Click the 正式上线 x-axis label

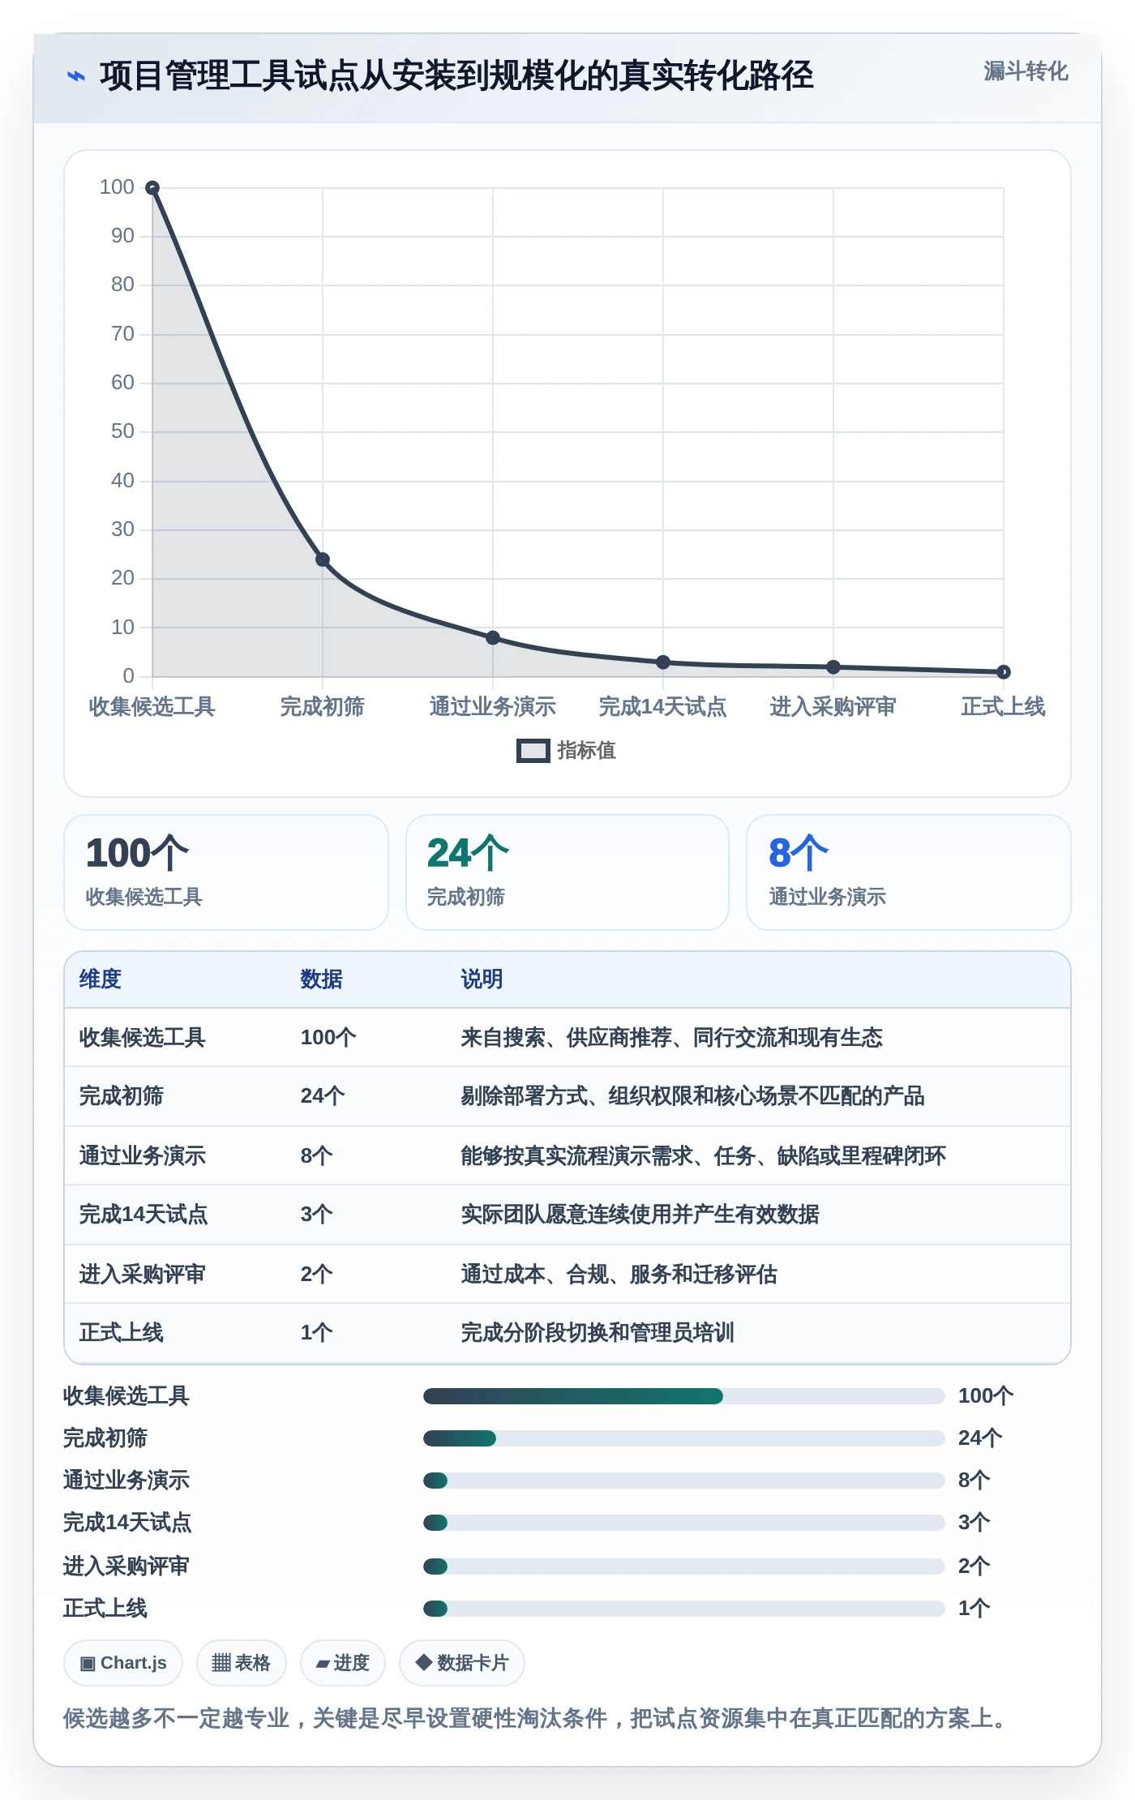click(1004, 707)
